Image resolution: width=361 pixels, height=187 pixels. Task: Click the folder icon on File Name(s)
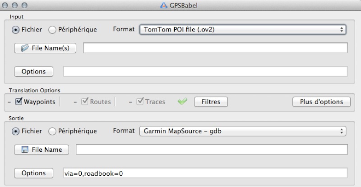tap(25, 48)
